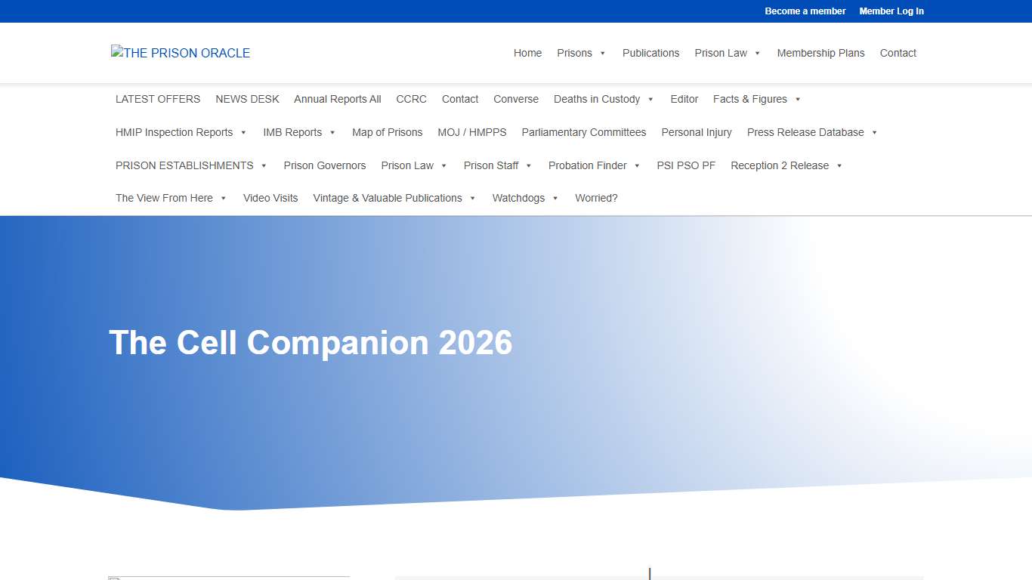This screenshot has height=580, width=1032.
Task: Select Home in the main navigation
Action: pos(527,53)
